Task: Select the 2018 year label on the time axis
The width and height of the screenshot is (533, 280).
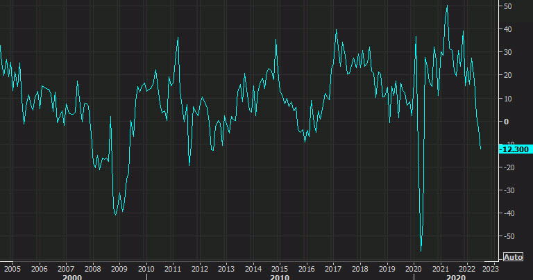Action: [360, 269]
